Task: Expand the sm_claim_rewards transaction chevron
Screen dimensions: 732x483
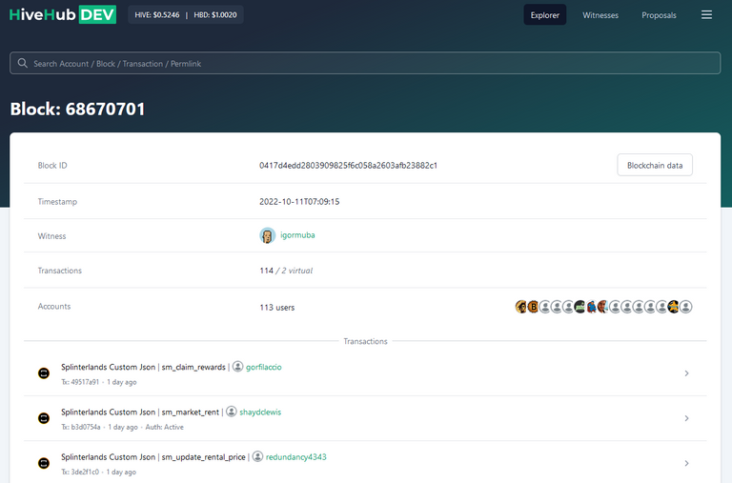Action: (686, 373)
